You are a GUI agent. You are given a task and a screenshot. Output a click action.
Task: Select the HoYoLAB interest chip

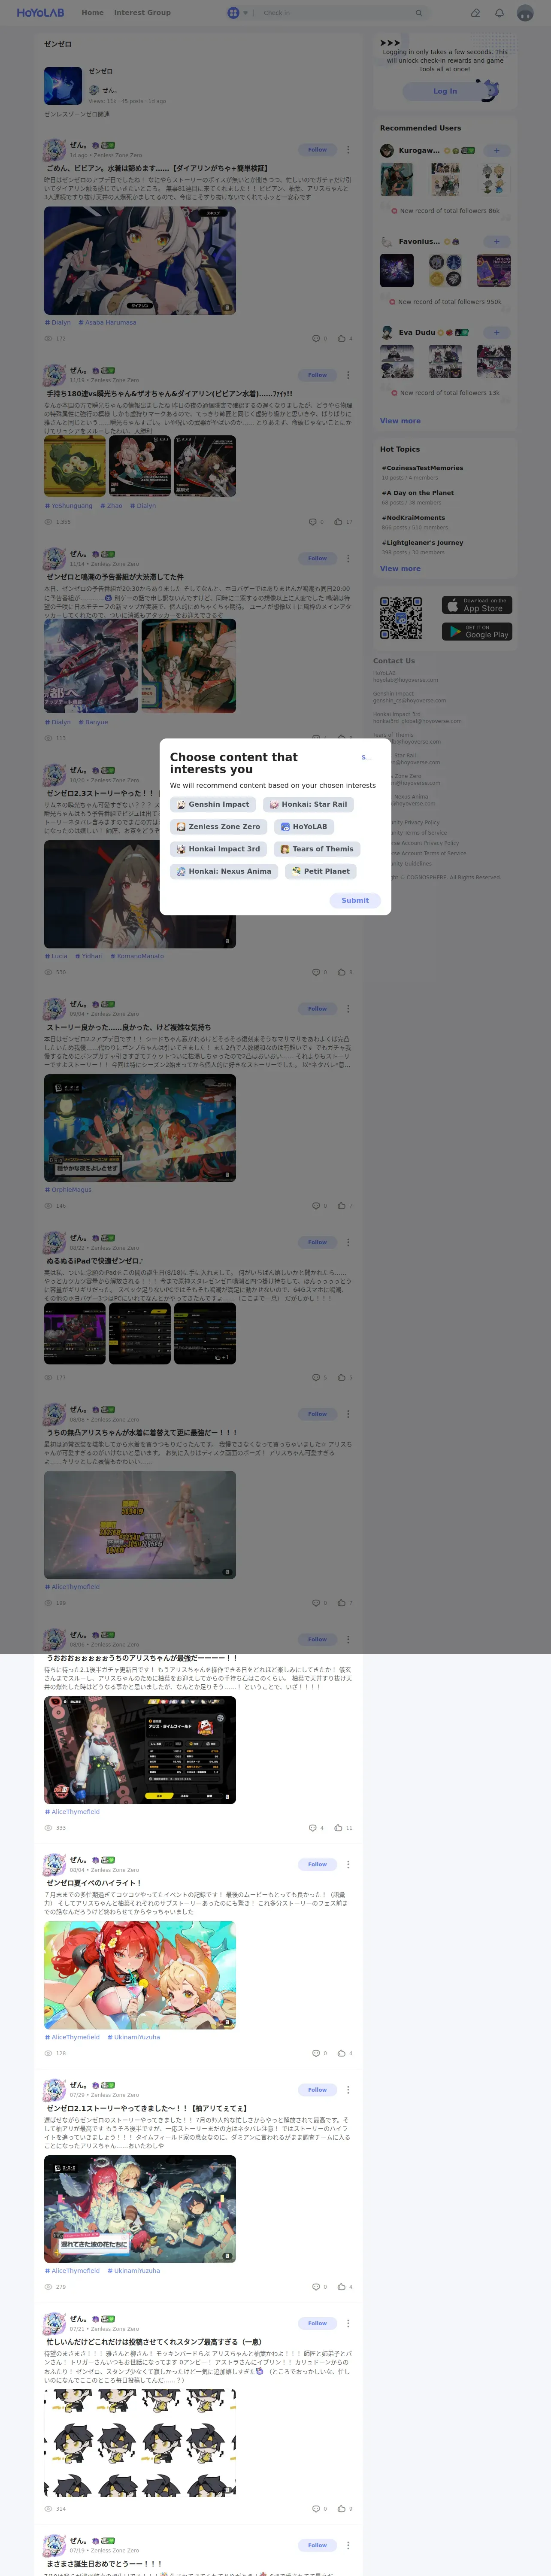pos(304,827)
